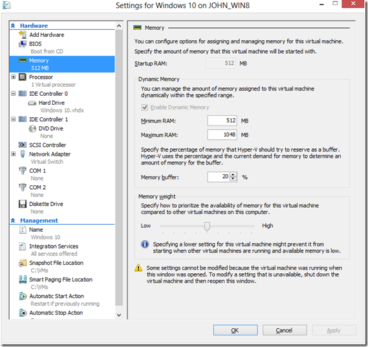Click the COM 2 port icon
The width and height of the screenshot is (368, 347).
pos(23,187)
